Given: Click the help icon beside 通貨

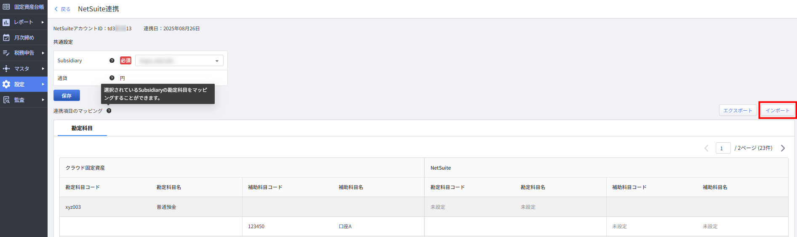Looking at the screenshot, I should [112, 78].
